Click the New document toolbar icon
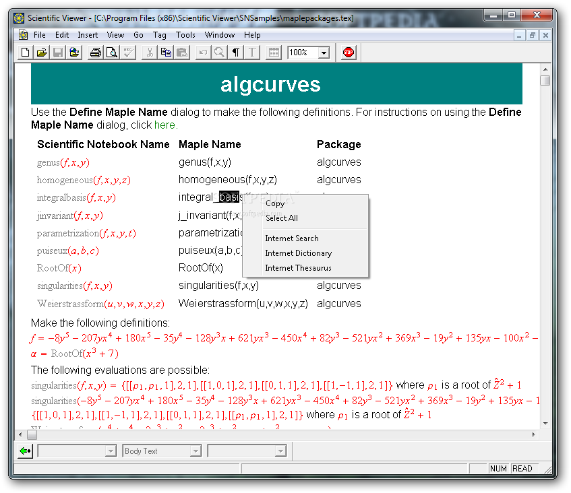571x493 pixels. [25, 53]
